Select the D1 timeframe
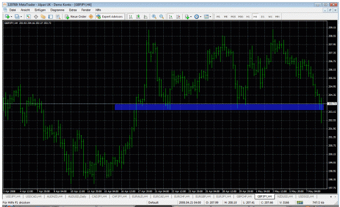The height and width of the screenshot is (207, 340). [x=263, y=17]
